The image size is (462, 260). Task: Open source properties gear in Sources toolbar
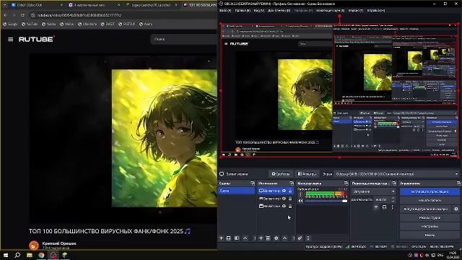[x=276, y=238]
